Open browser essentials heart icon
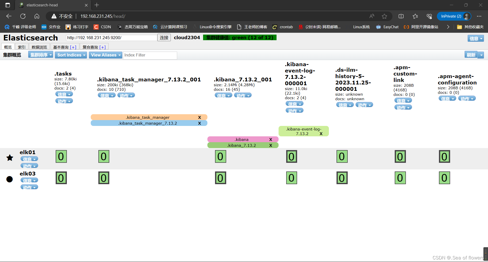 coord(429,16)
